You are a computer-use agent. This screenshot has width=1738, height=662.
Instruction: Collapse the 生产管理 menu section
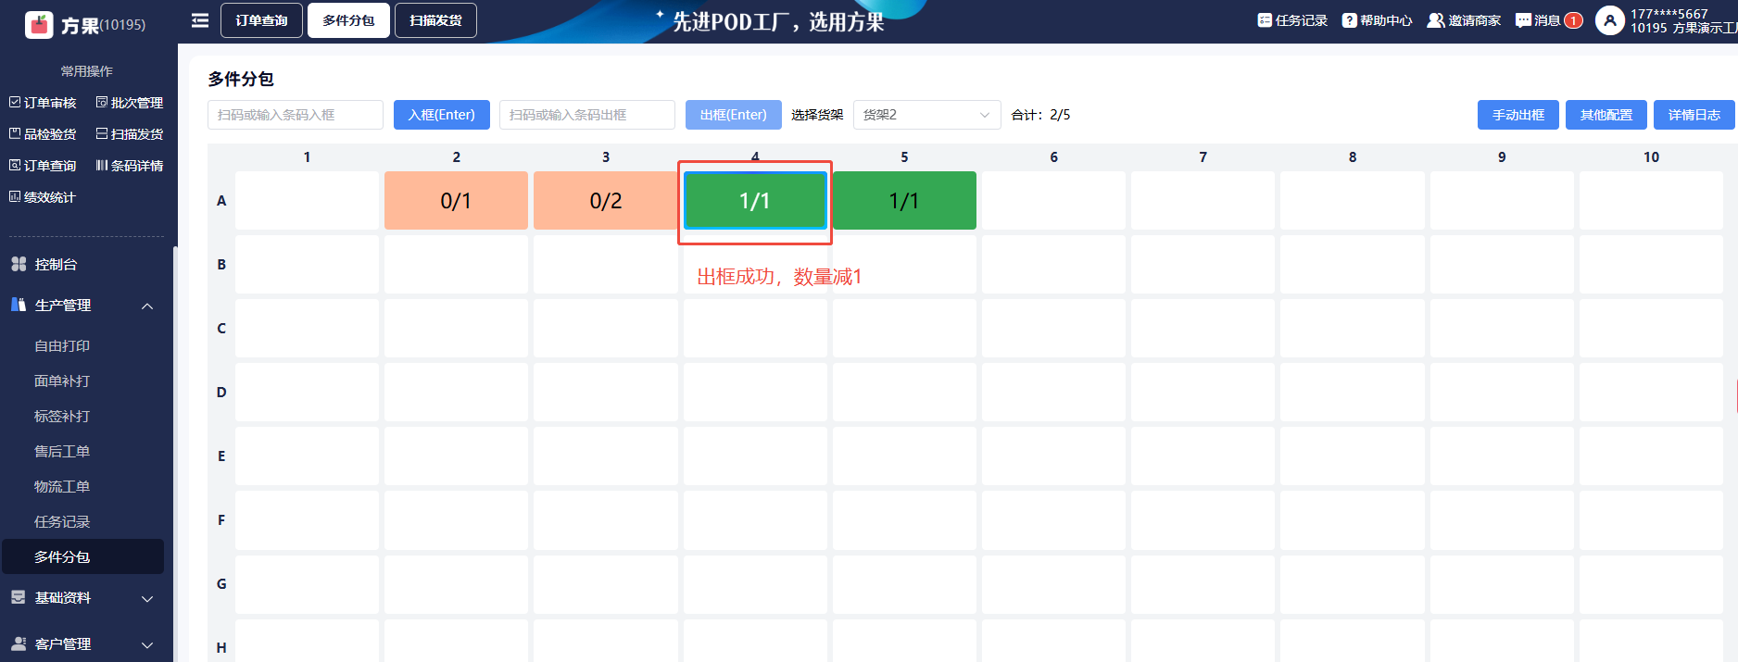83,306
